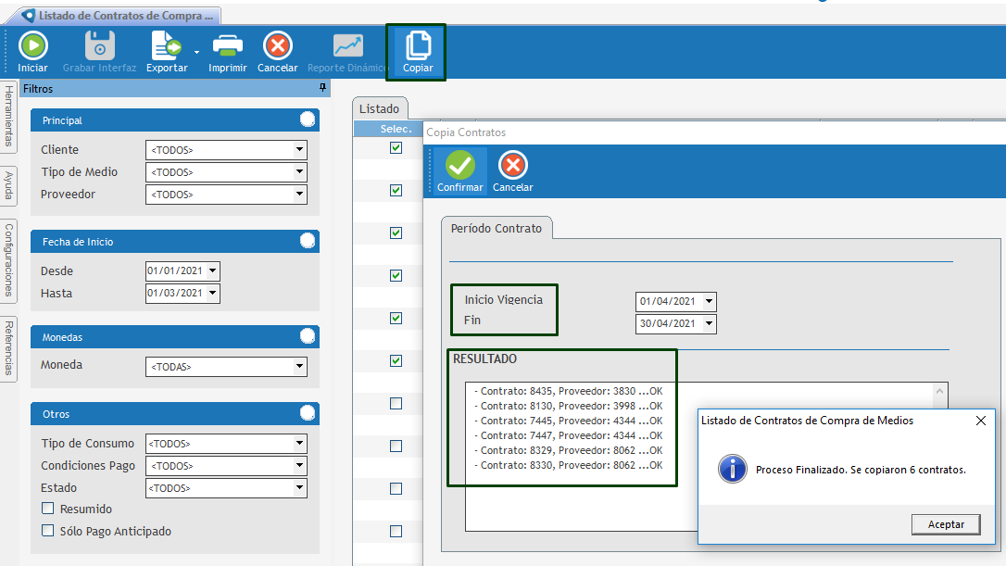The image size is (1006, 566).
Task: Pin the Filtros panel
Action: pyautogui.click(x=322, y=88)
